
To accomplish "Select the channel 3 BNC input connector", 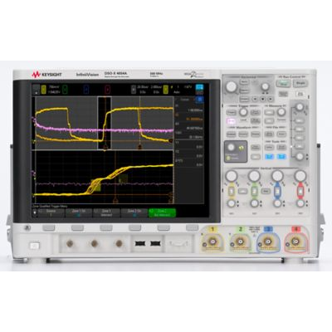I will tap(267, 242).
